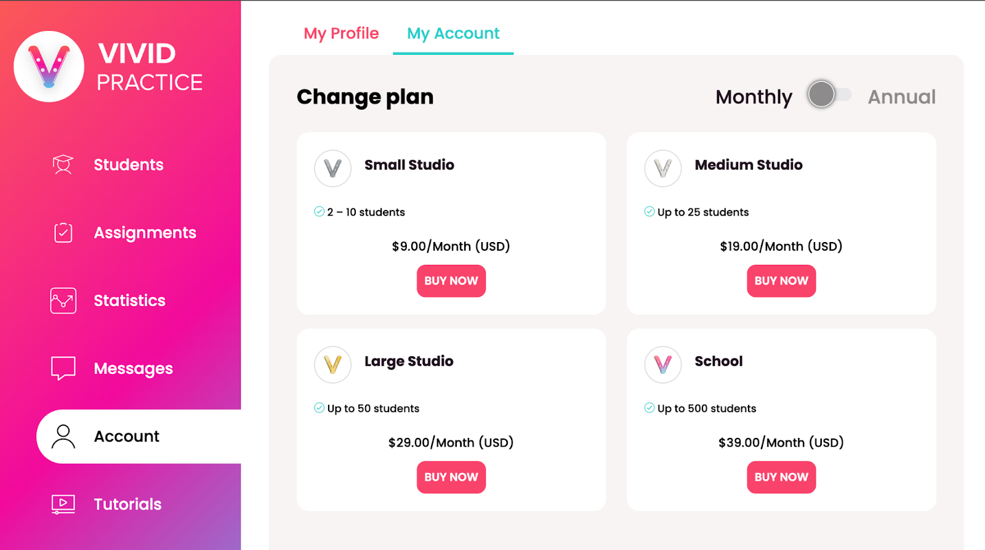This screenshot has height=550, width=985.
Task: Click the Vivid Practice logo icon
Action: [49, 67]
